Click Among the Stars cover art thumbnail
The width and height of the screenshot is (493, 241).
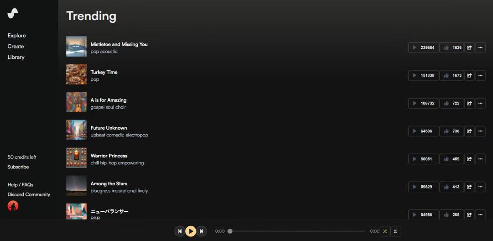[76, 186]
